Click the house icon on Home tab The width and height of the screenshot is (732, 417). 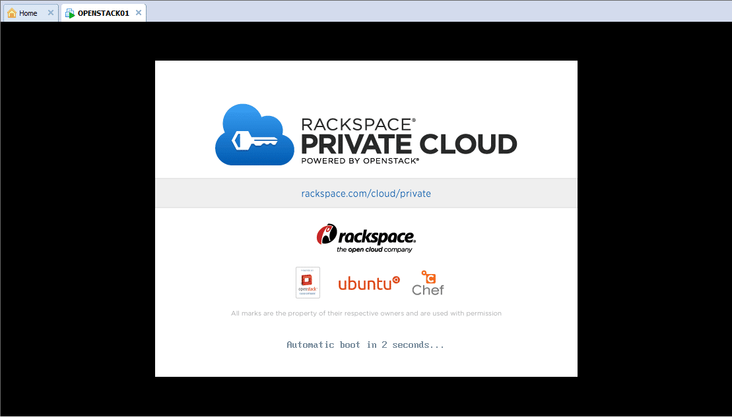12,13
